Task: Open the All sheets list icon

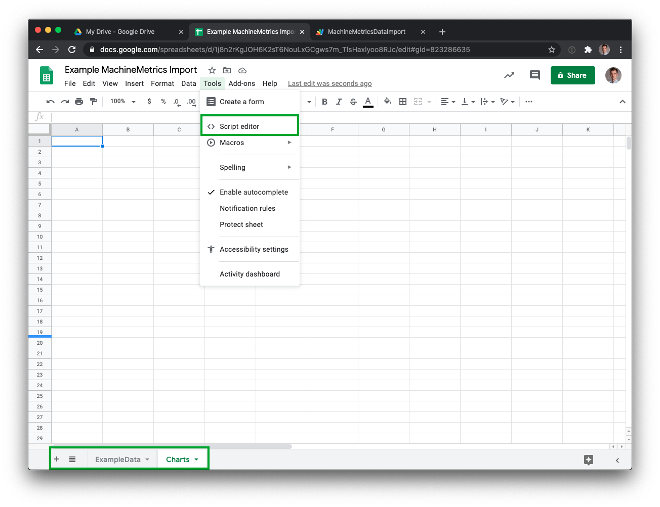Action: pyautogui.click(x=72, y=459)
